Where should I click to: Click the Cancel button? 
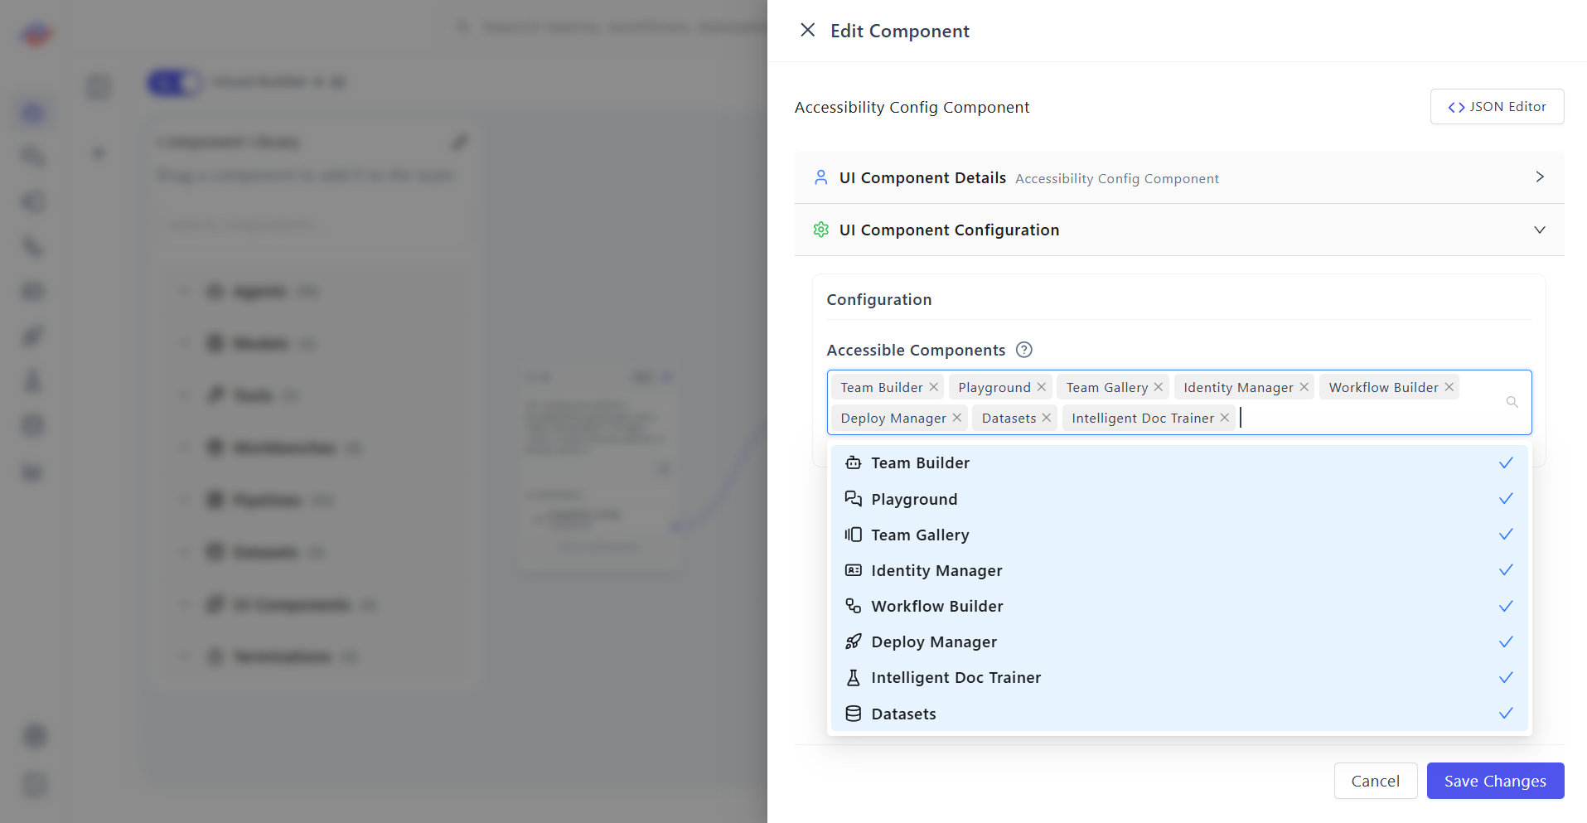click(1375, 780)
